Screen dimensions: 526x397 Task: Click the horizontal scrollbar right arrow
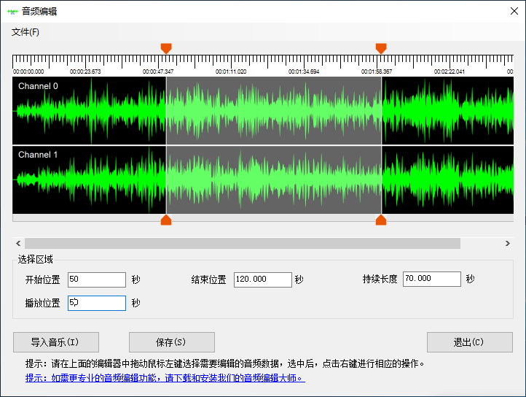tap(508, 243)
